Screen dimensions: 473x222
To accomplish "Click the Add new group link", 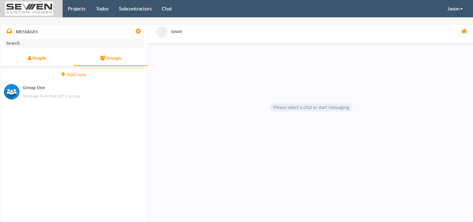I will (x=73, y=74).
